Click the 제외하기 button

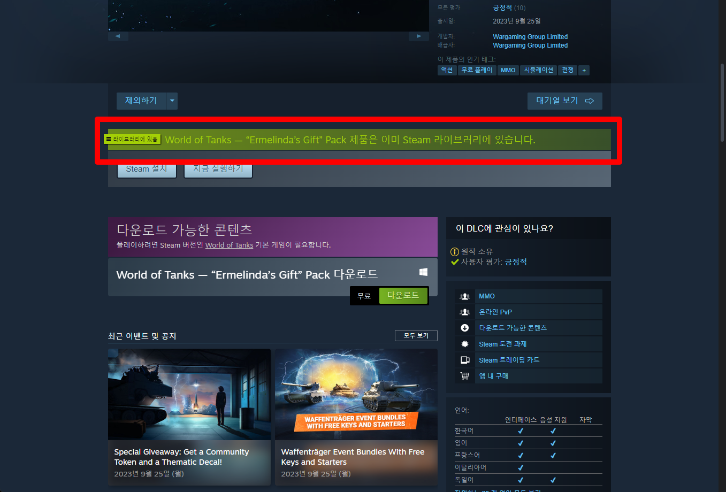[141, 101]
